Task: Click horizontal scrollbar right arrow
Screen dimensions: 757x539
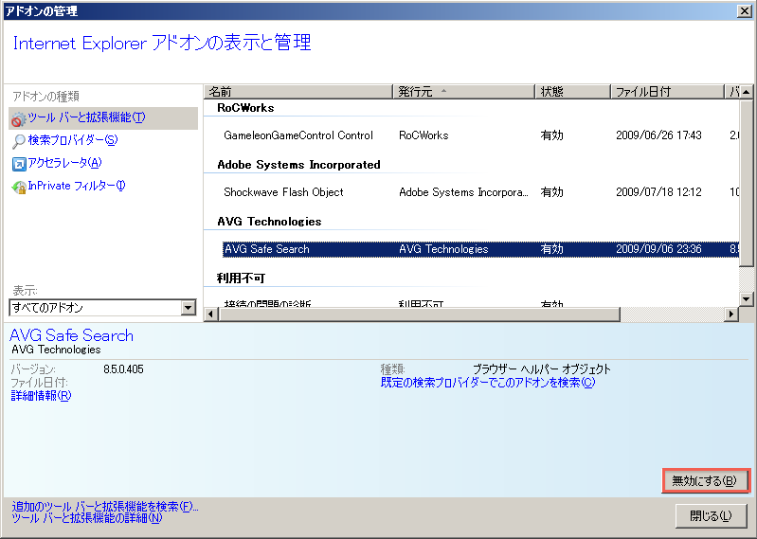Action: [731, 314]
